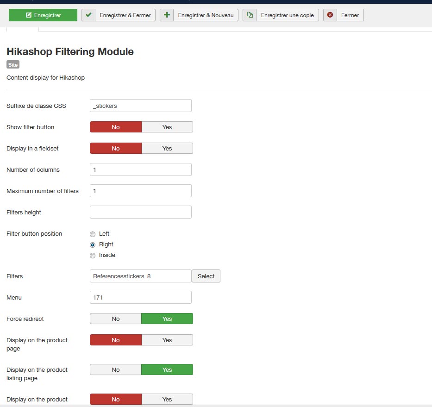Click the red X icon of Fermer
432x407 pixels.
click(330, 15)
